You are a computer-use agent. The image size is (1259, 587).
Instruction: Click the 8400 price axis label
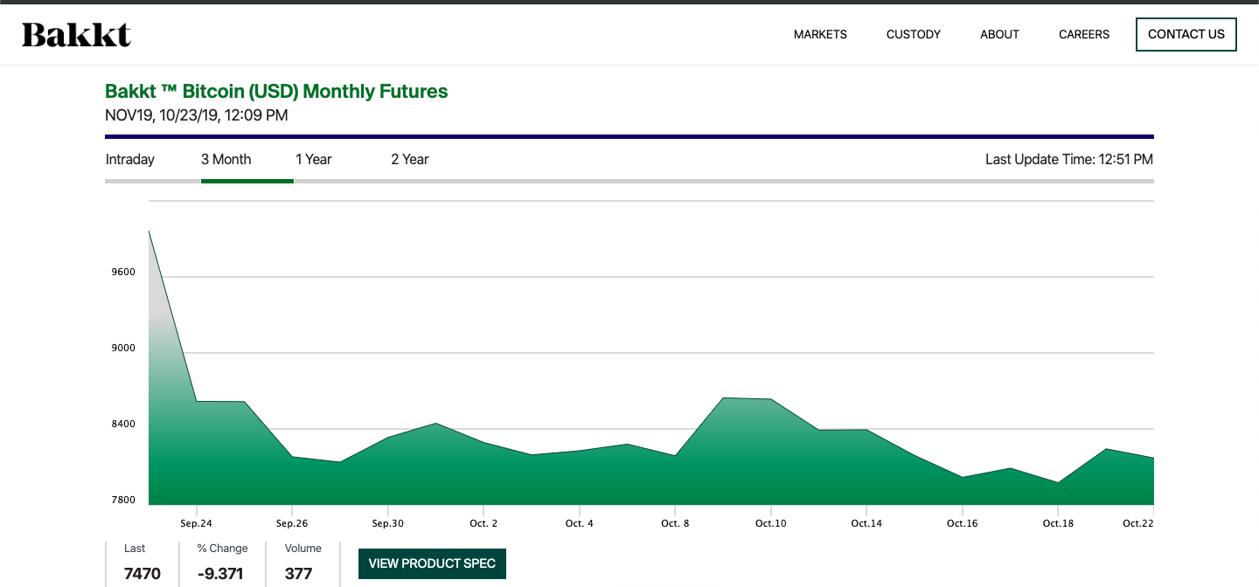[123, 425]
